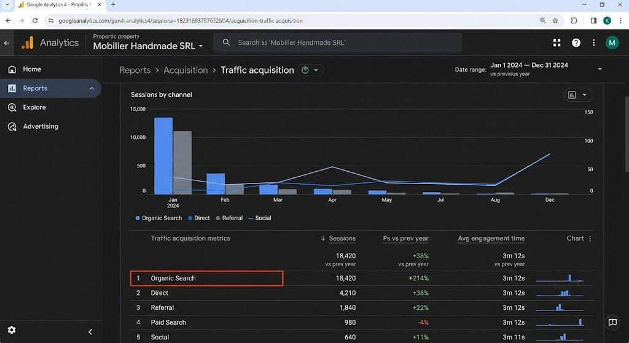Open the M account avatar
This screenshot has width=629, height=343.
(x=612, y=42)
